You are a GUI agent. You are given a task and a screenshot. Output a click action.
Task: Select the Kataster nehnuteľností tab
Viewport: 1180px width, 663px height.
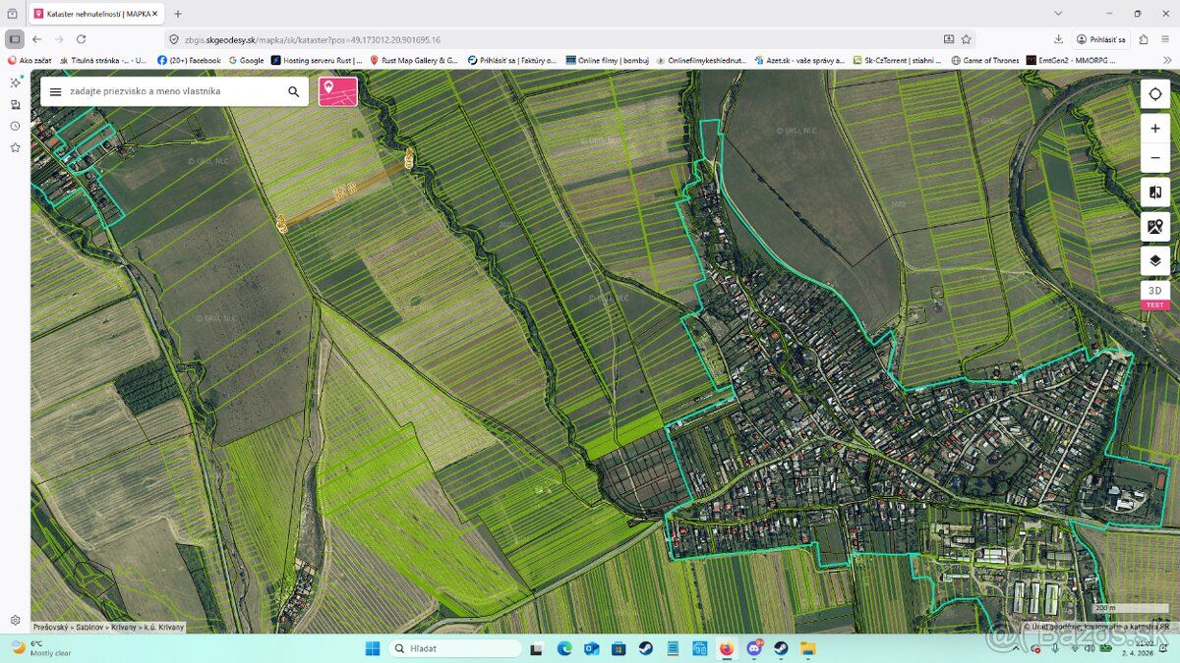(x=95, y=14)
